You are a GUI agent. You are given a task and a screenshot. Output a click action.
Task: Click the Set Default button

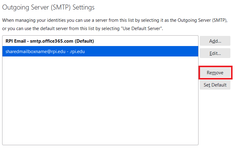[x=215, y=85]
